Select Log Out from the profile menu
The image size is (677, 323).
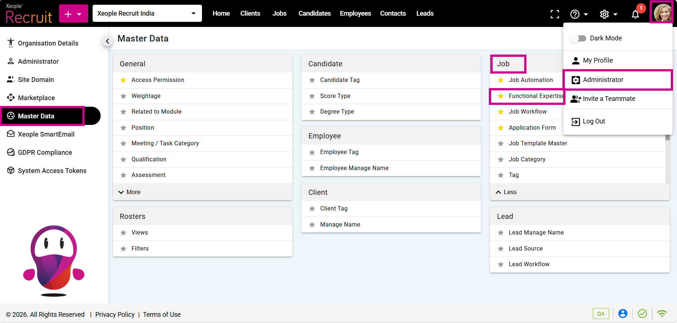[x=594, y=121]
